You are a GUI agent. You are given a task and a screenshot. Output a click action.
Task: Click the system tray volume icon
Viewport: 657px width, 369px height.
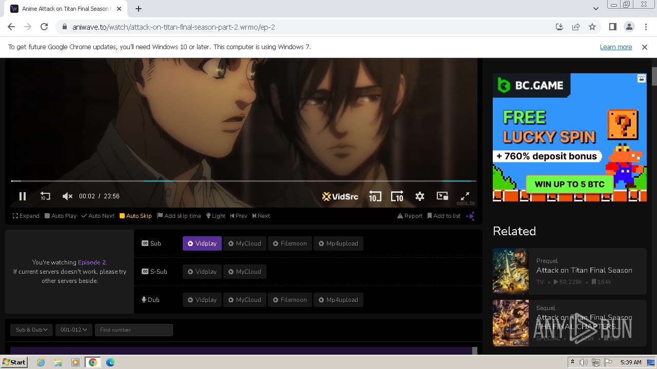tap(584, 362)
